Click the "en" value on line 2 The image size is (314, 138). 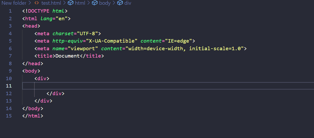point(62,19)
